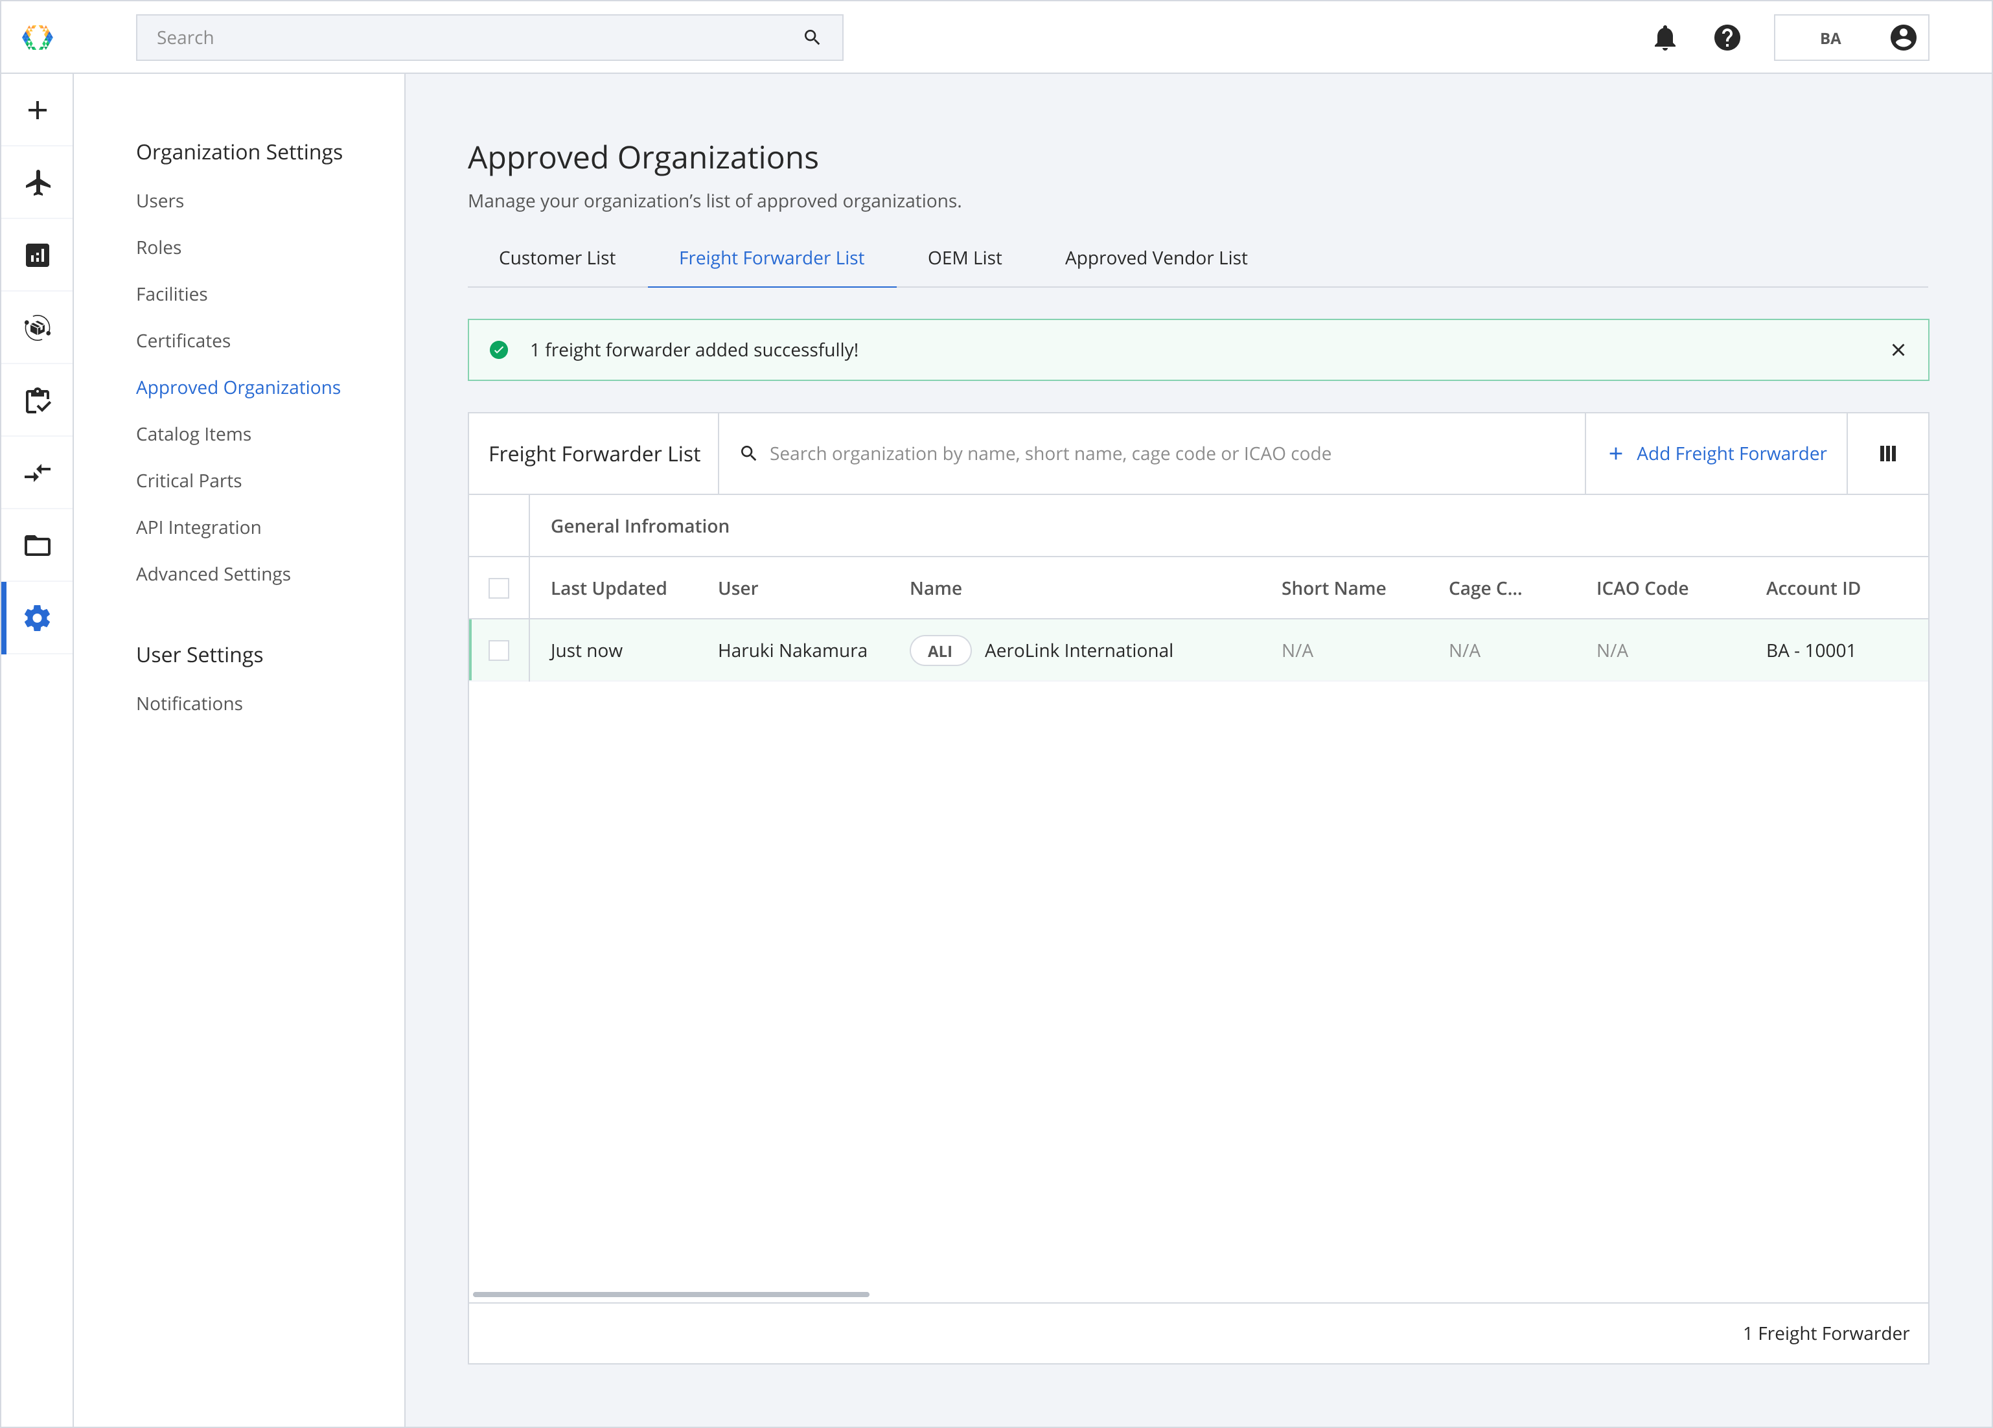Viewport: 1993px width, 1428px height.
Task: Click the app logo in the top-left corner
Action: tap(37, 38)
